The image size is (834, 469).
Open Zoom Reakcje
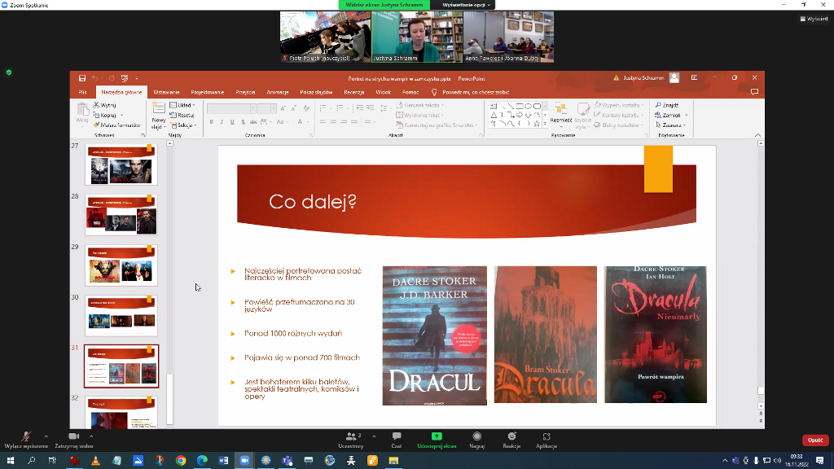coord(511,436)
